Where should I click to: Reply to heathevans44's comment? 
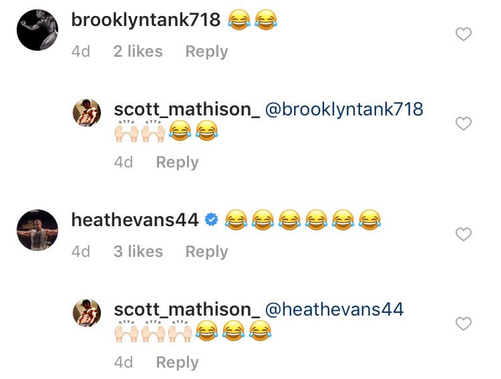[x=206, y=252]
